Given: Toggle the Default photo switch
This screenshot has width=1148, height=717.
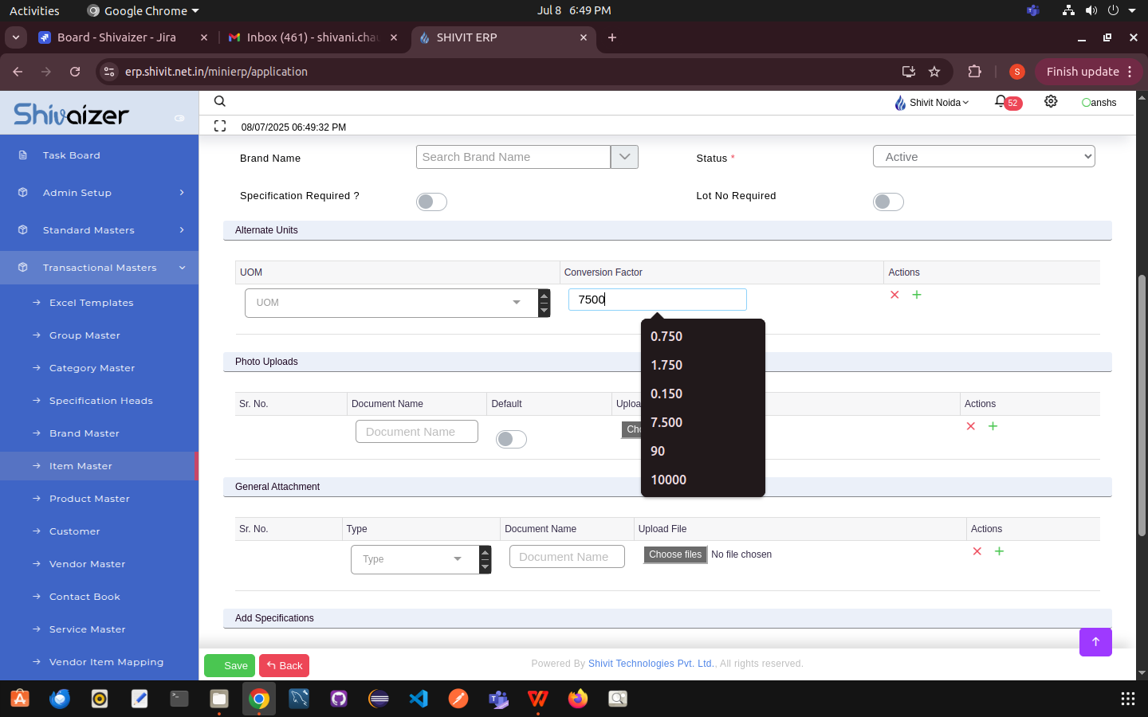Looking at the screenshot, I should 511,439.
